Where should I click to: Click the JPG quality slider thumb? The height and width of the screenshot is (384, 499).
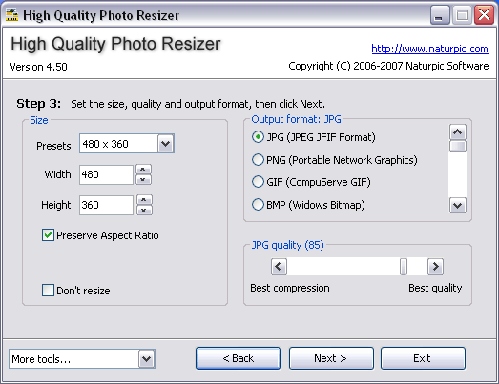coord(404,267)
